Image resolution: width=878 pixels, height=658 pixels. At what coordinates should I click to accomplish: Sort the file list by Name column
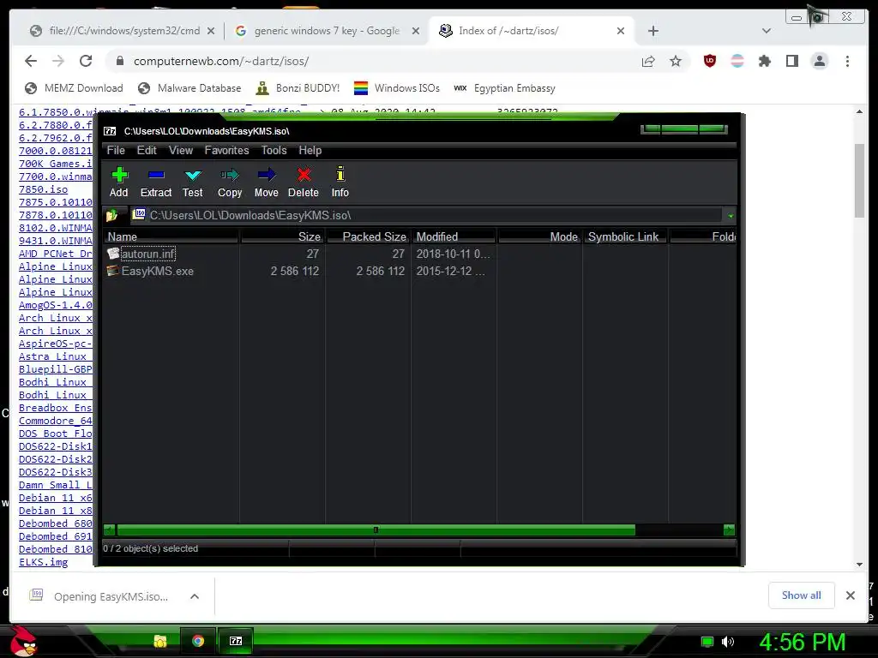click(171, 236)
